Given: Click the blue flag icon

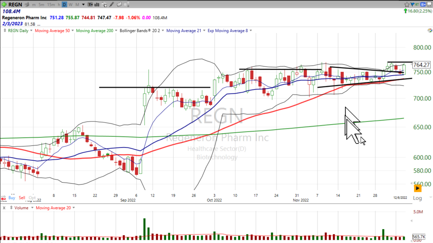Looking at the screenshot, I should (412, 4).
